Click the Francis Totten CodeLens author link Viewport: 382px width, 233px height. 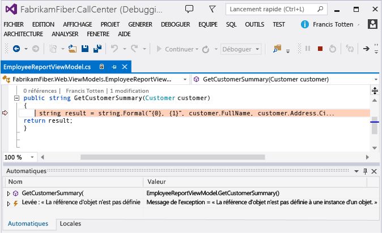pos(85,90)
